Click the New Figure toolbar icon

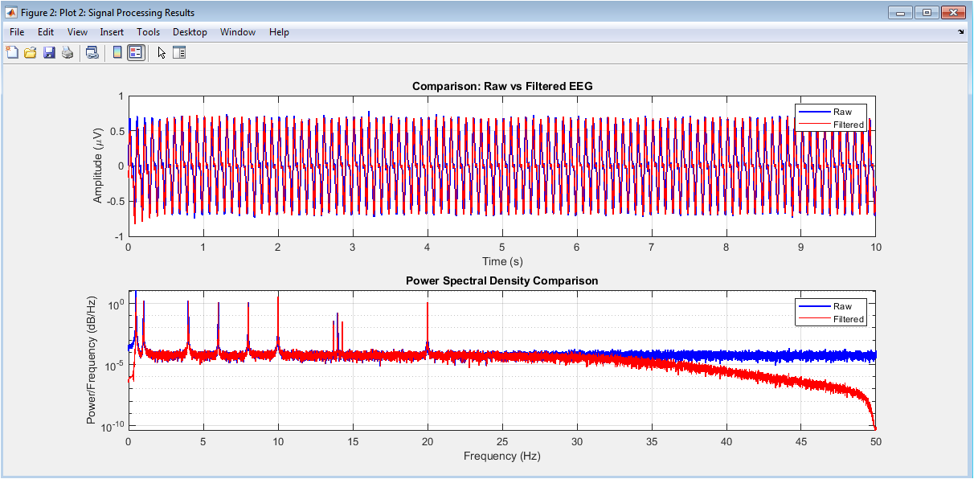12,53
